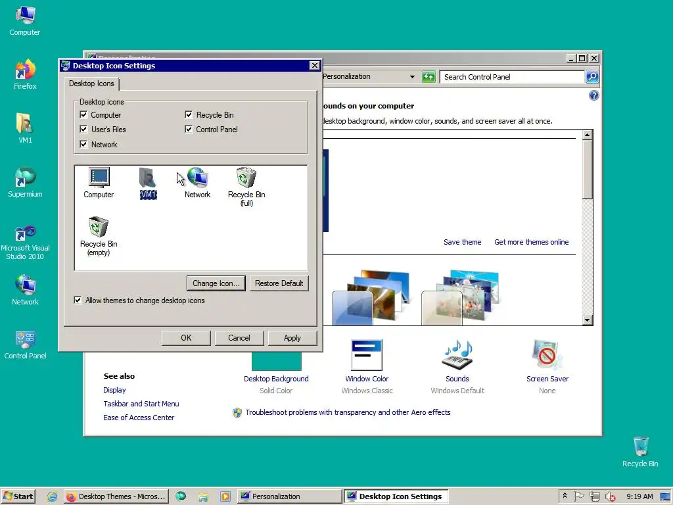
Task: Click the VM1 folder on the desktop
Action: (x=25, y=128)
